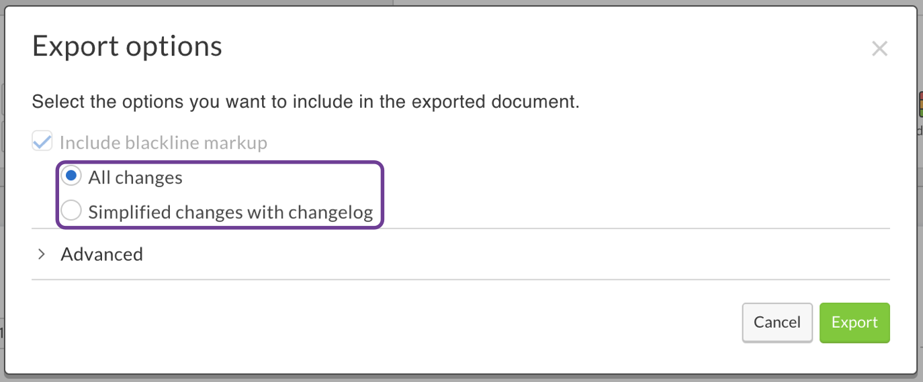The image size is (923, 382).
Task: Choose Simplified changes with changelog radio button
Action: coord(71,212)
